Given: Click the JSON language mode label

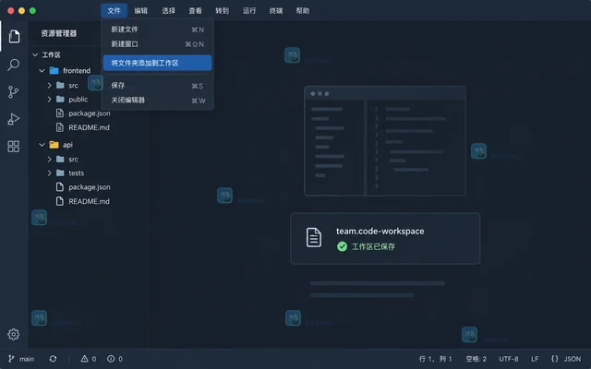Looking at the screenshot, I should click(x=573, y=359).
